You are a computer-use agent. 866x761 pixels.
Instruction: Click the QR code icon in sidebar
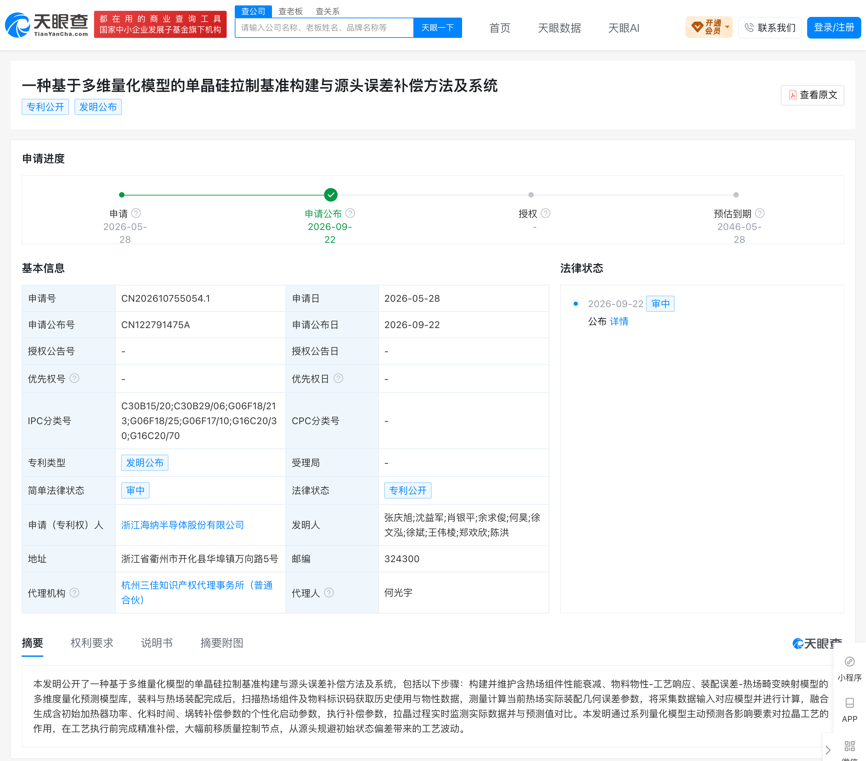[x=849, y=746]
